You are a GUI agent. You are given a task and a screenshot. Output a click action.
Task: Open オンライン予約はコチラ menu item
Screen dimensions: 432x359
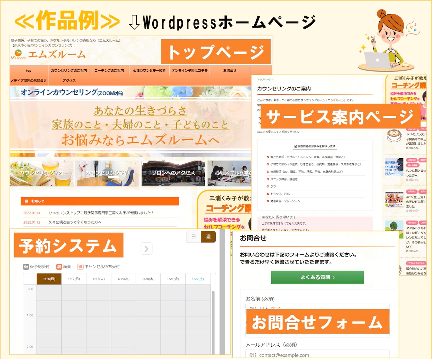coord(190,71)
